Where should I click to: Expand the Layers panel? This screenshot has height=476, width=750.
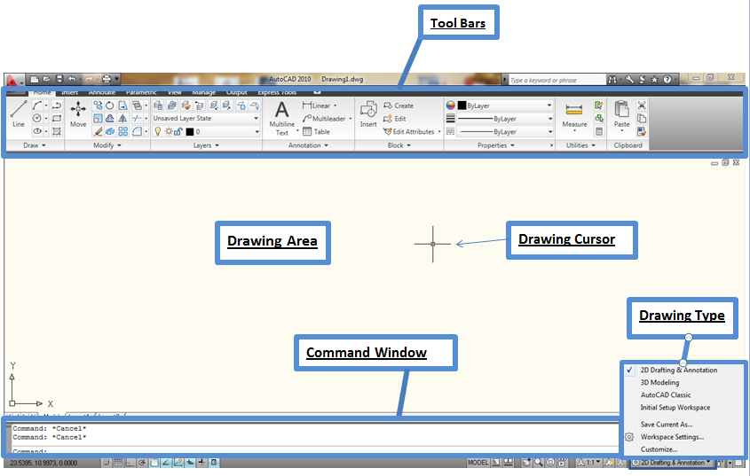(206, 145)
